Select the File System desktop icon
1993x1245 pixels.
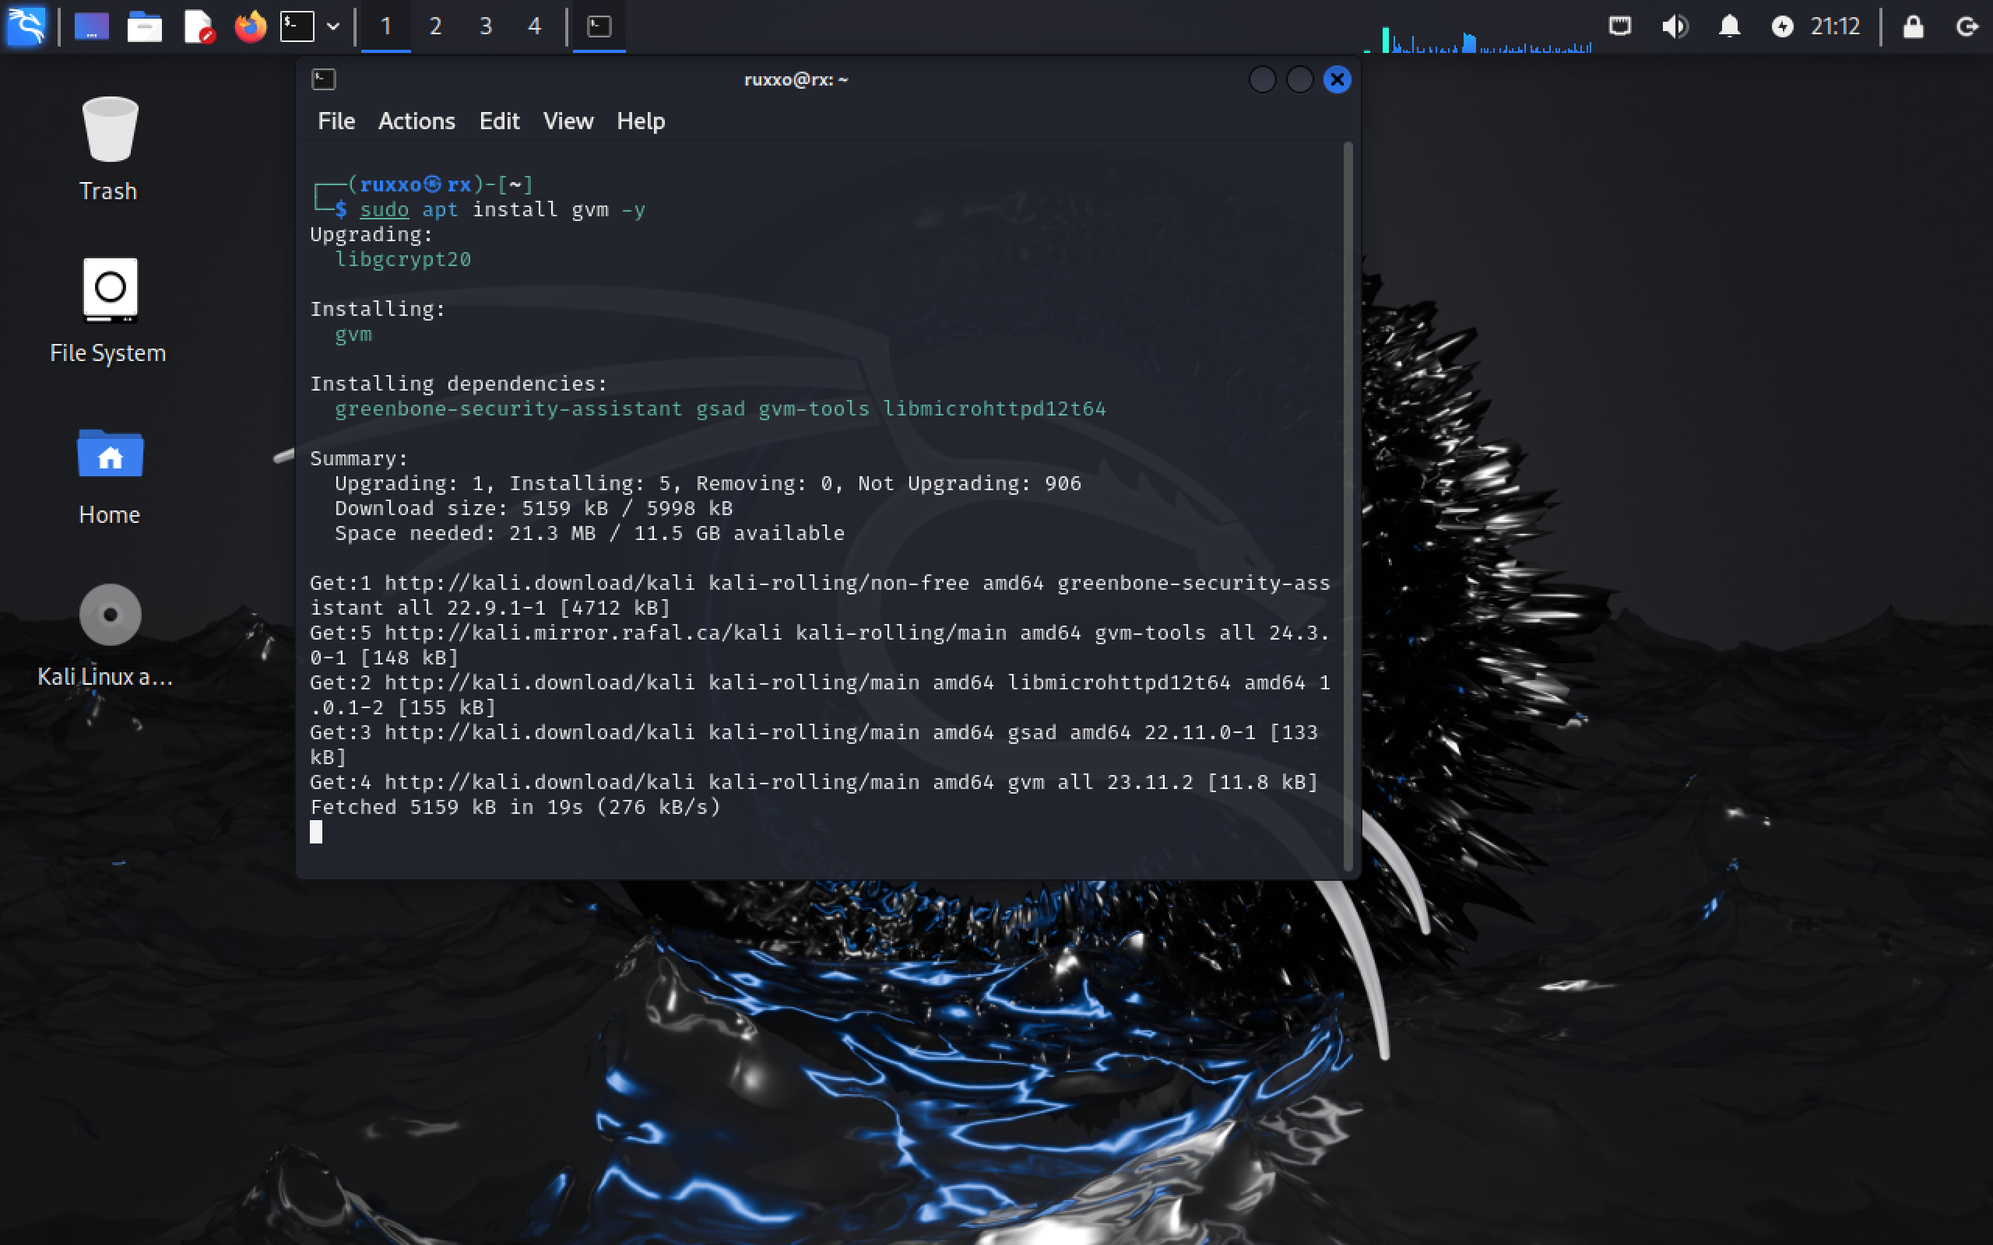(109, 310)
